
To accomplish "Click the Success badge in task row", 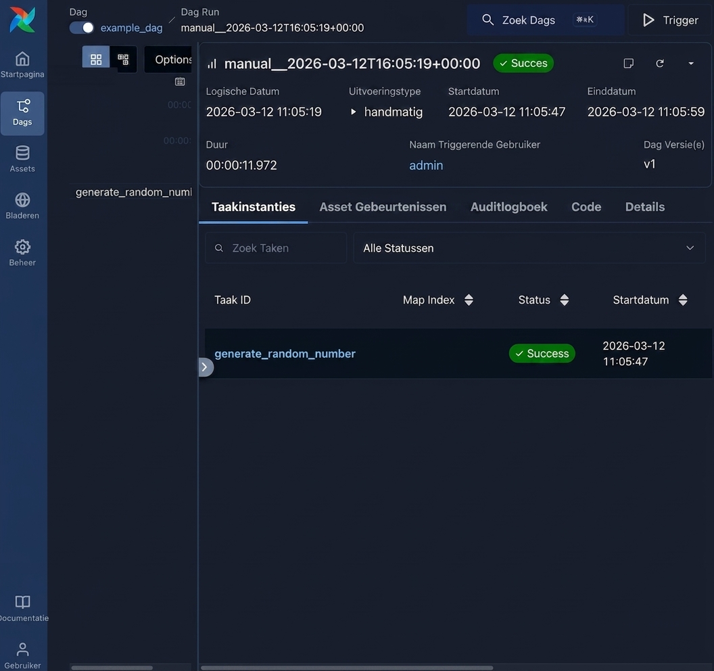I will point(542,354).
